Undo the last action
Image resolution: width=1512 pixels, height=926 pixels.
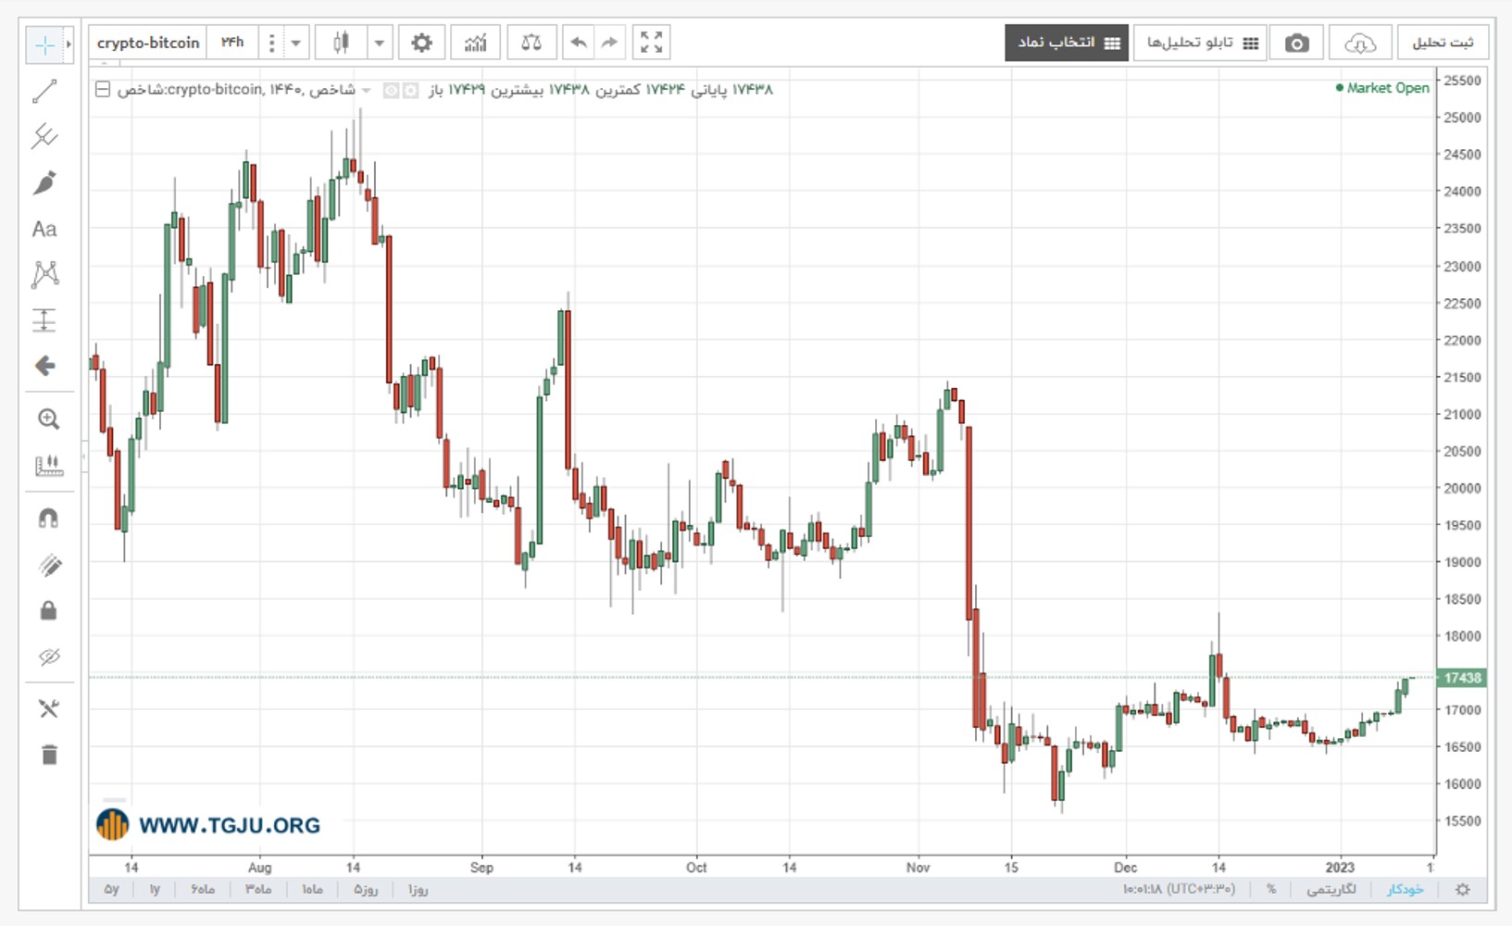[x=579, y=43]
